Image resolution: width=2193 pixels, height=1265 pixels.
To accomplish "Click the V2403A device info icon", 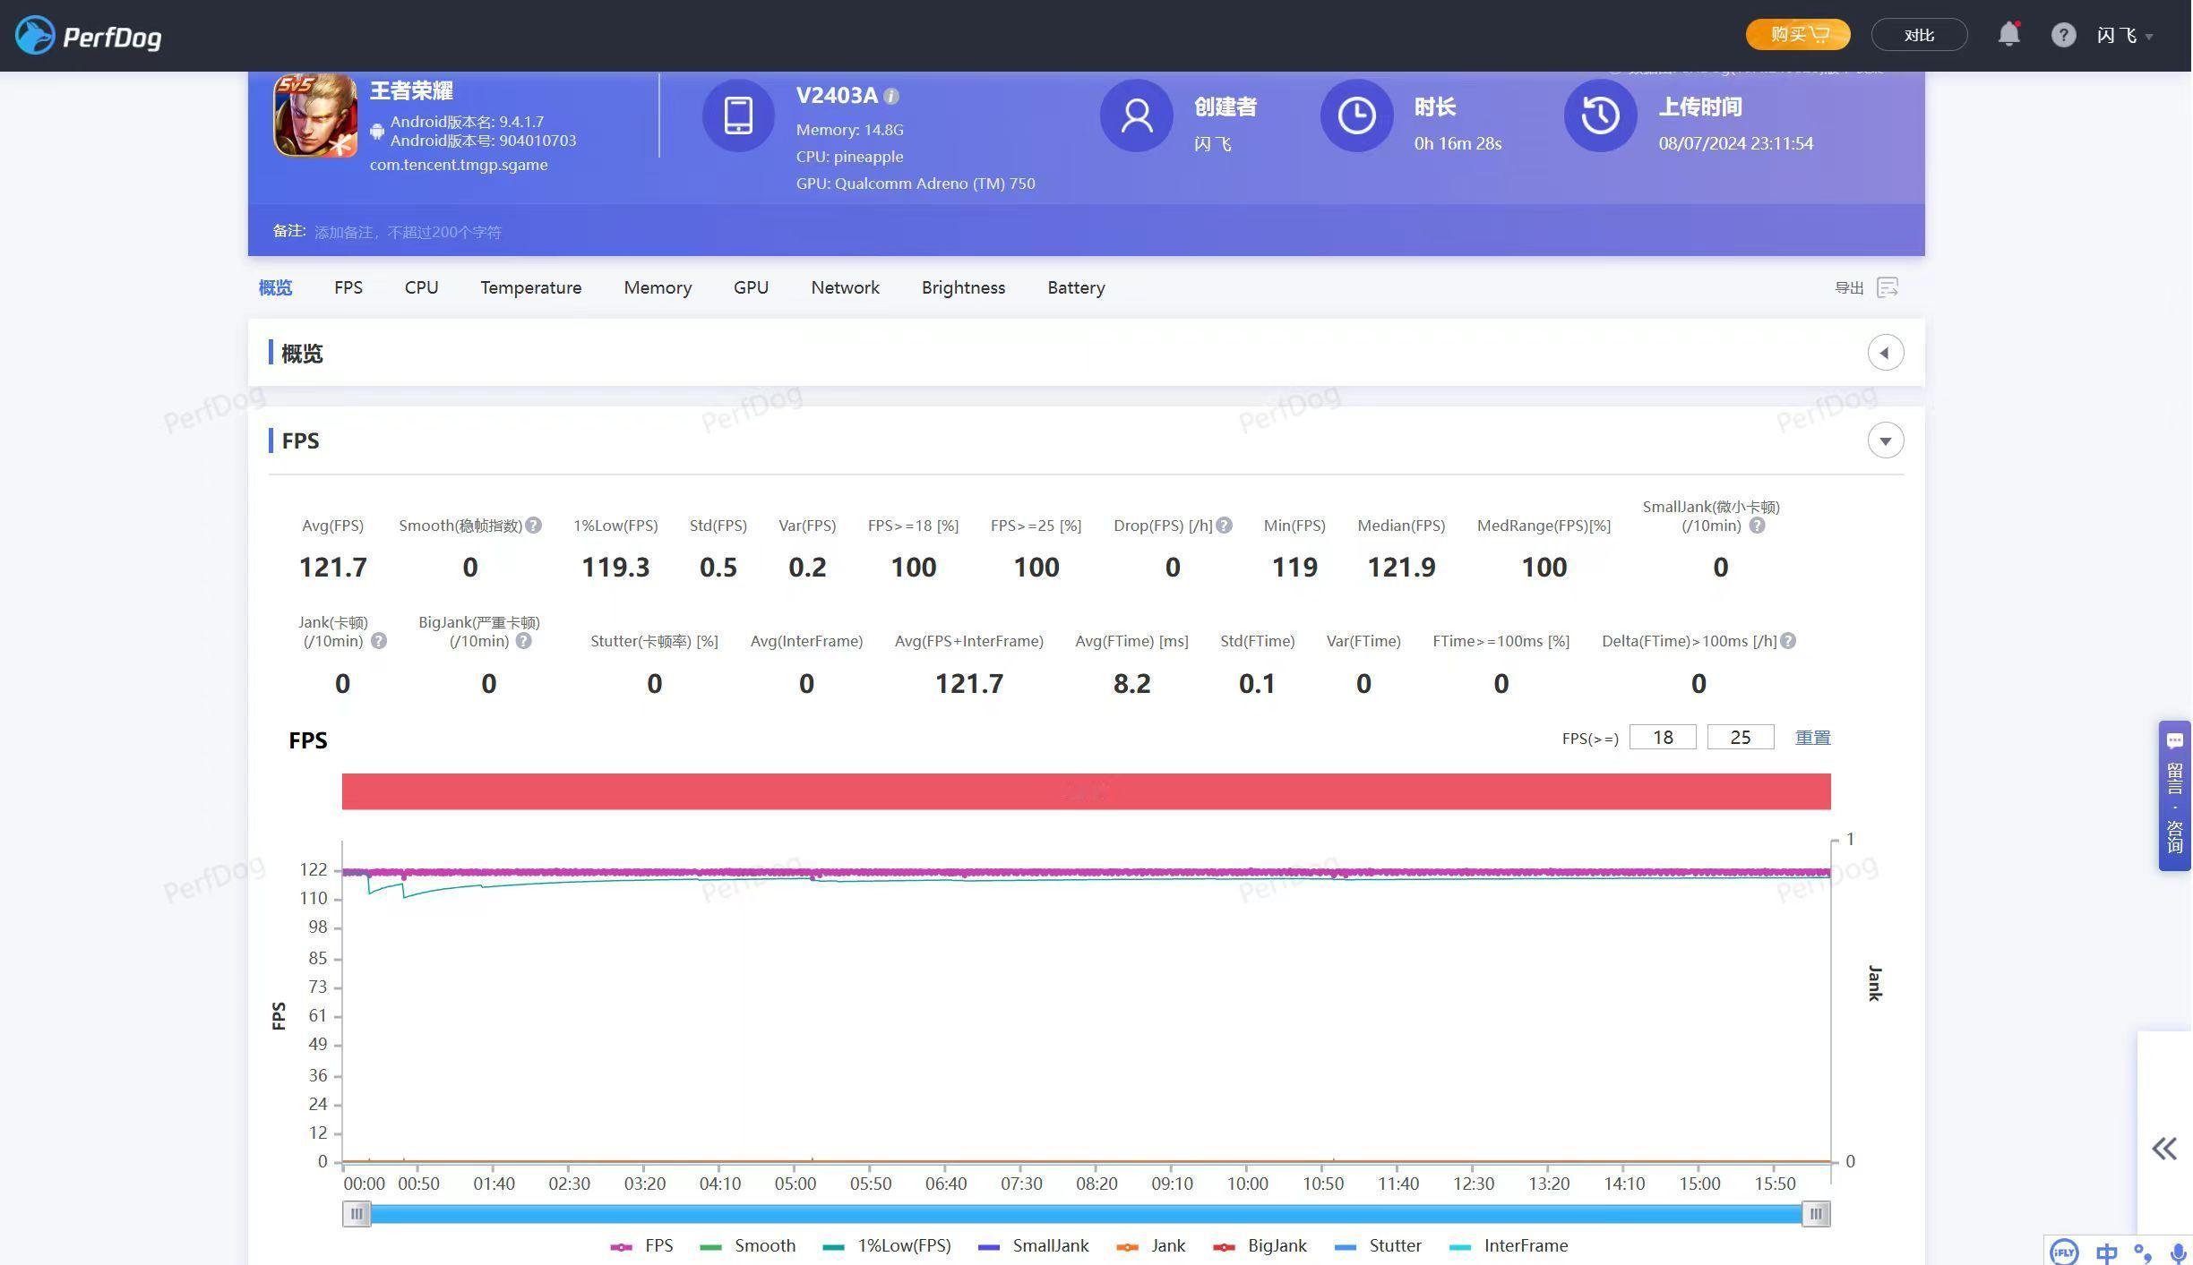I will (891, 96).
